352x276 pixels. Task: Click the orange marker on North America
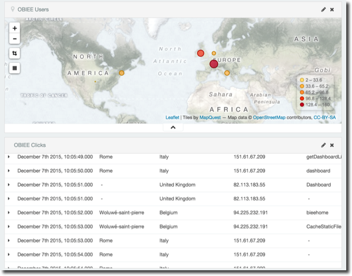[x=122, y=73]
